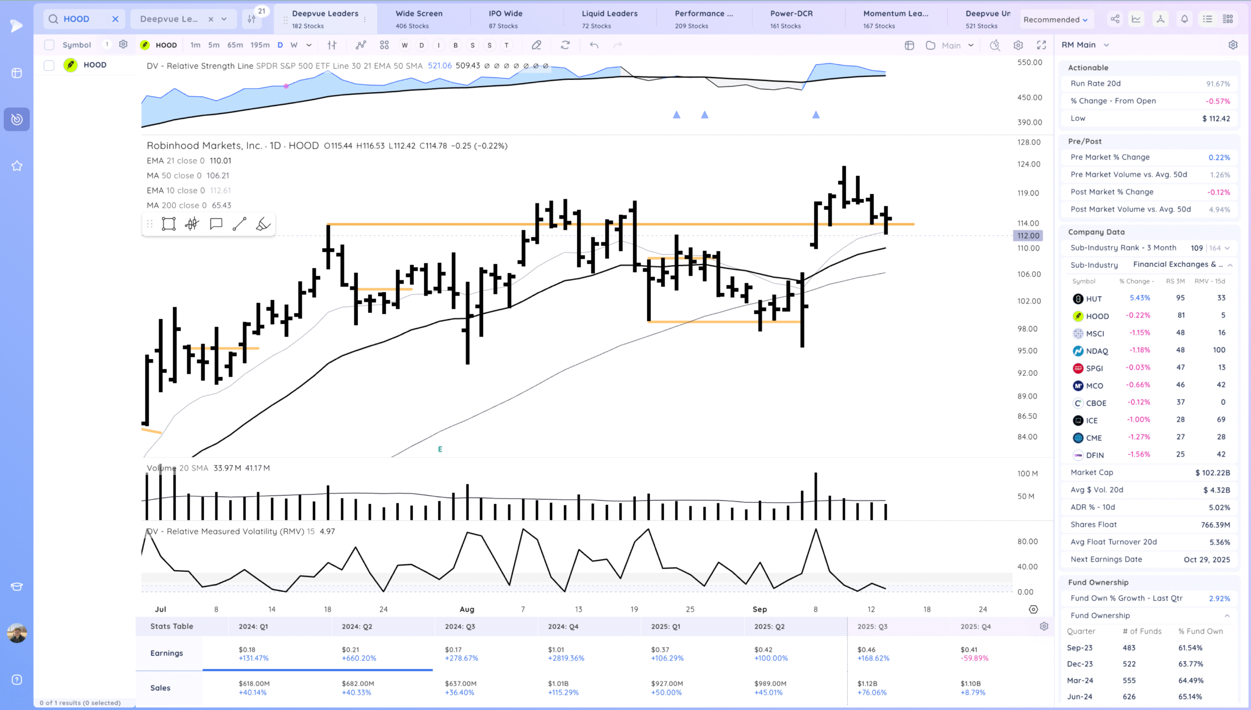This screenshot has height=710, width=1251.
Task: Open the quick search lightning icon
Action: [995, 45]
